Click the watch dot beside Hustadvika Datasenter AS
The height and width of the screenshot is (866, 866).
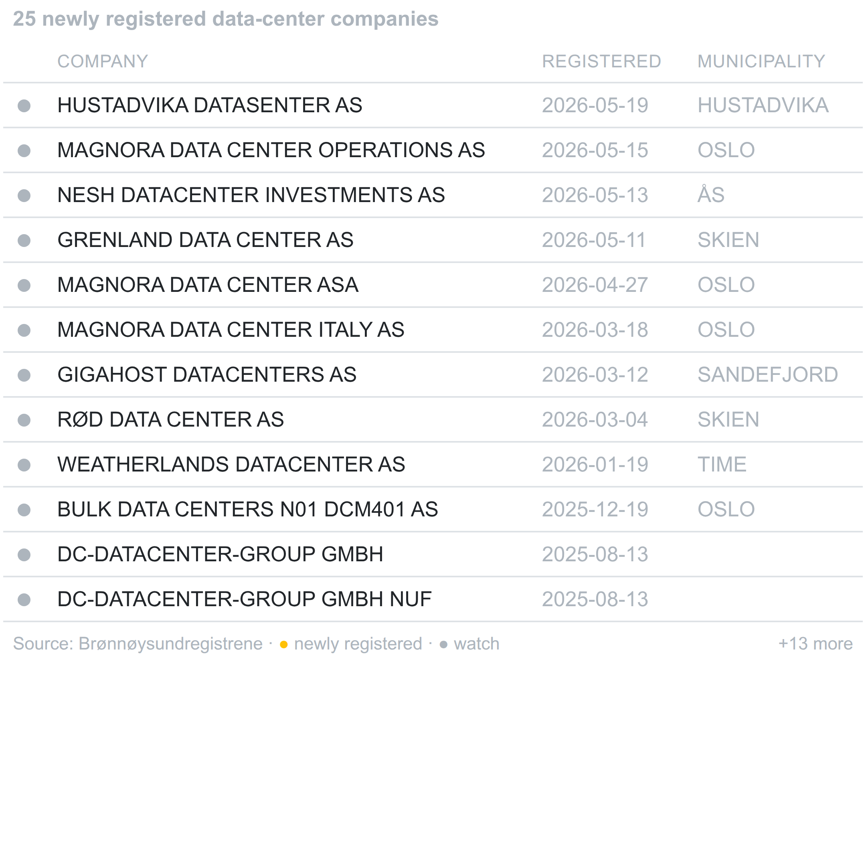point(24,106)
